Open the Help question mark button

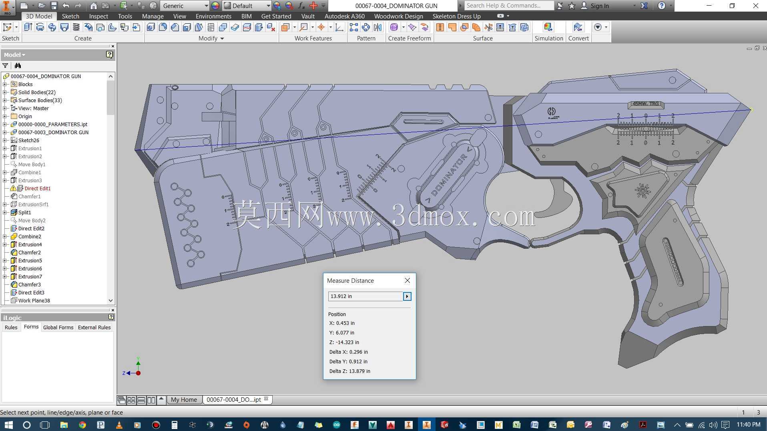click(x=661, y=6)
